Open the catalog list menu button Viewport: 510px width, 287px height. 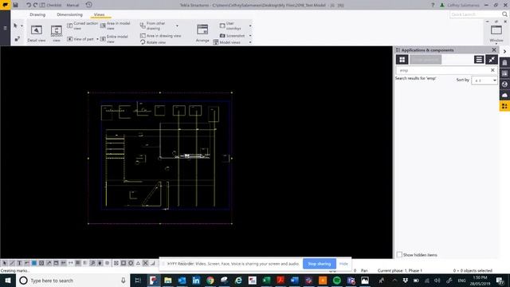pyautogui.click(x=479, y=60)
